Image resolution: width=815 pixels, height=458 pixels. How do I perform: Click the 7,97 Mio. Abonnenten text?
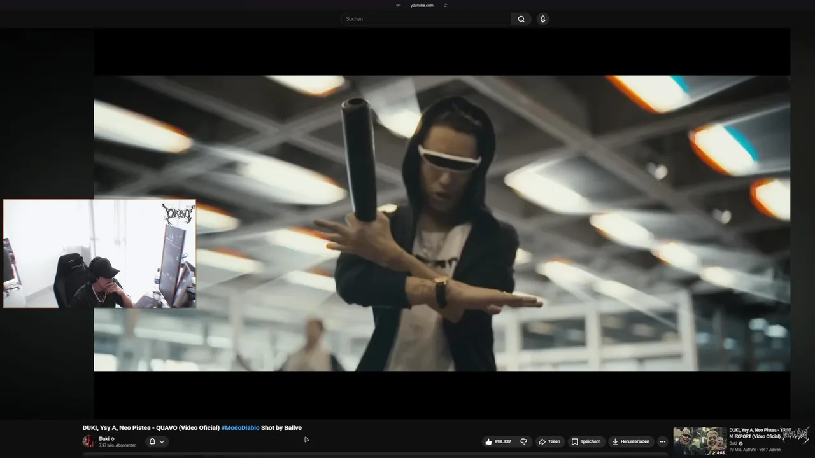(x=117, y=445)
